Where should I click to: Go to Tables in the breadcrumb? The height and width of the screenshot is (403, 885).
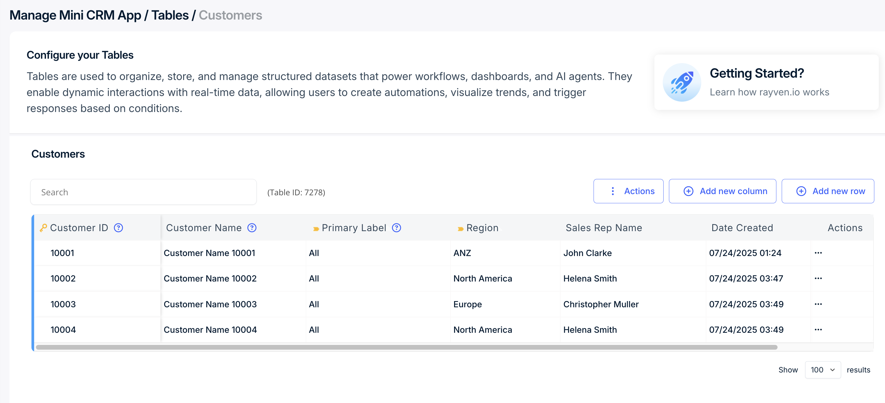170,15
